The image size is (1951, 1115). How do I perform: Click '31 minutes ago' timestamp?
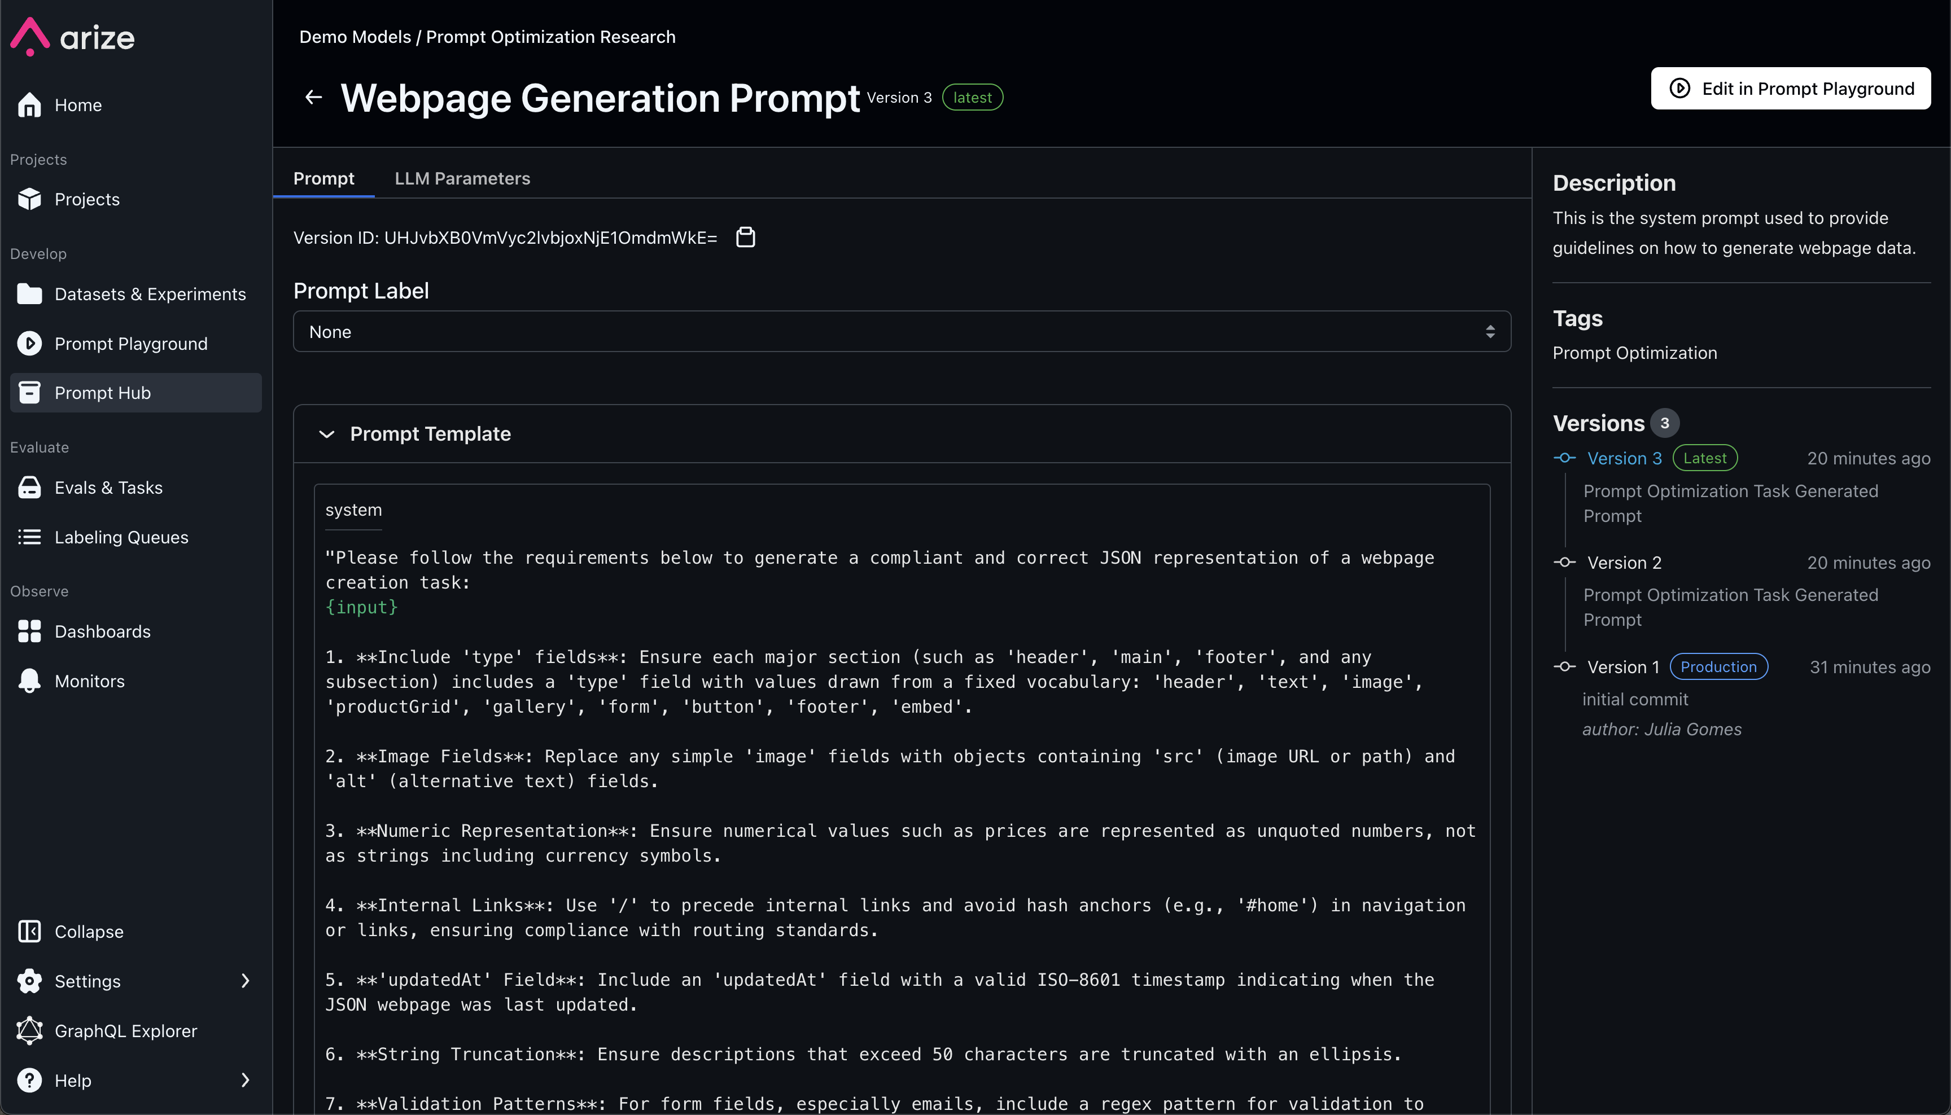[x=1870, y=667]
